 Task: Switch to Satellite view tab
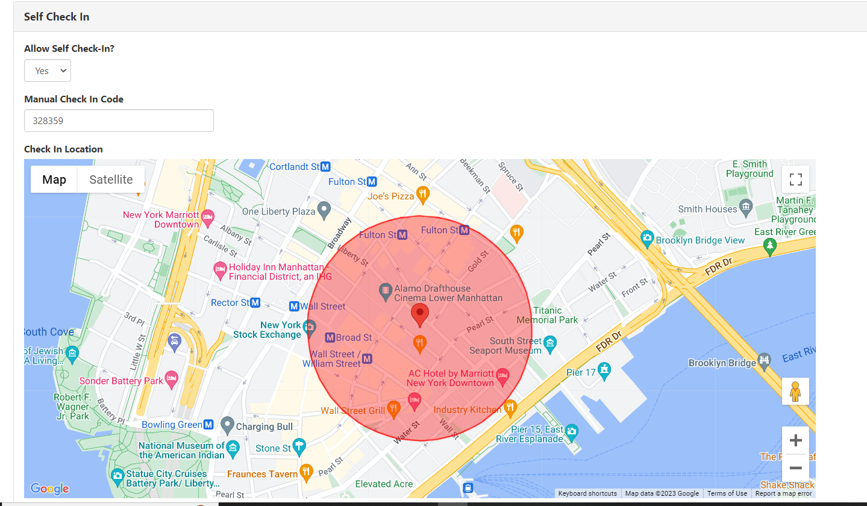(x=111, y=180)
